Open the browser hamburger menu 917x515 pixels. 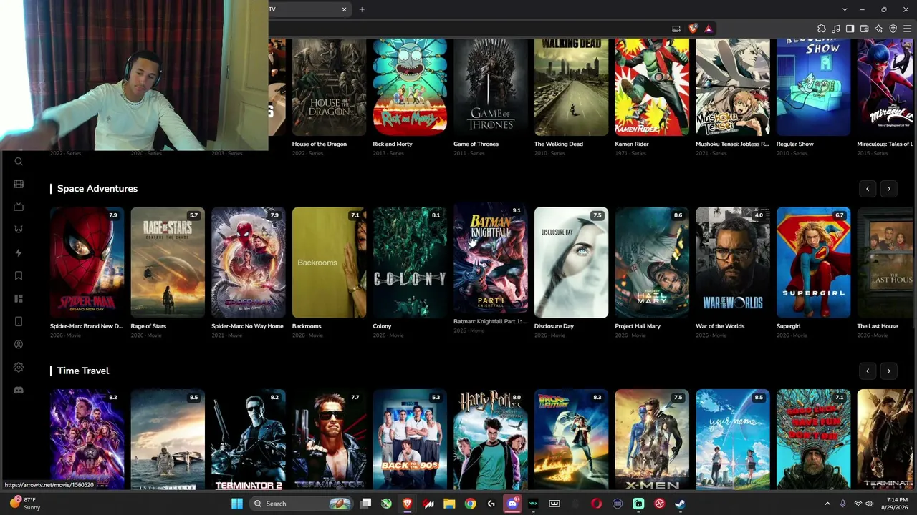tap(907, 29)
